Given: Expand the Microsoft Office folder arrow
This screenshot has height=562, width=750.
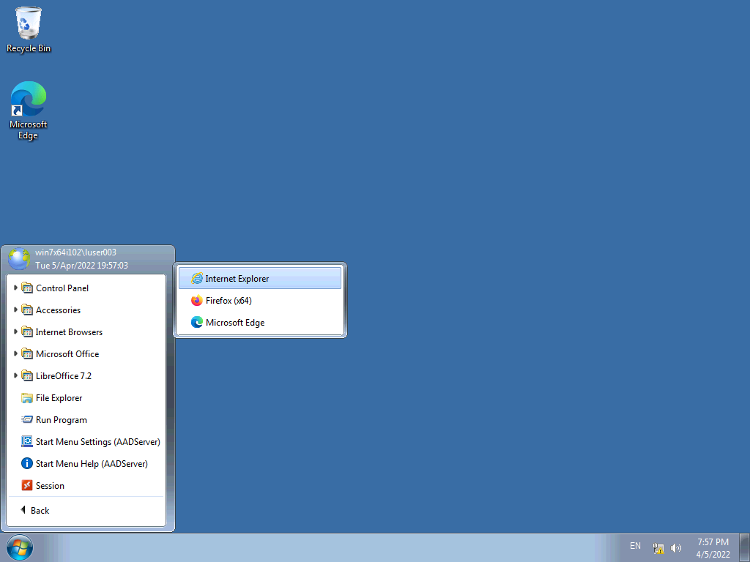Looking at the screenshot, I should pos(16,354).
